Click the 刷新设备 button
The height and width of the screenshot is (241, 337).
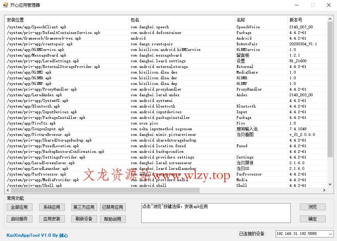(x=84, y=219)
